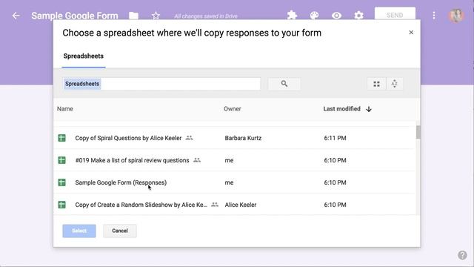Open the A-Z sort options icon
Image resolution: width=474 pixels, height=267 pixels.
point(395,84)
